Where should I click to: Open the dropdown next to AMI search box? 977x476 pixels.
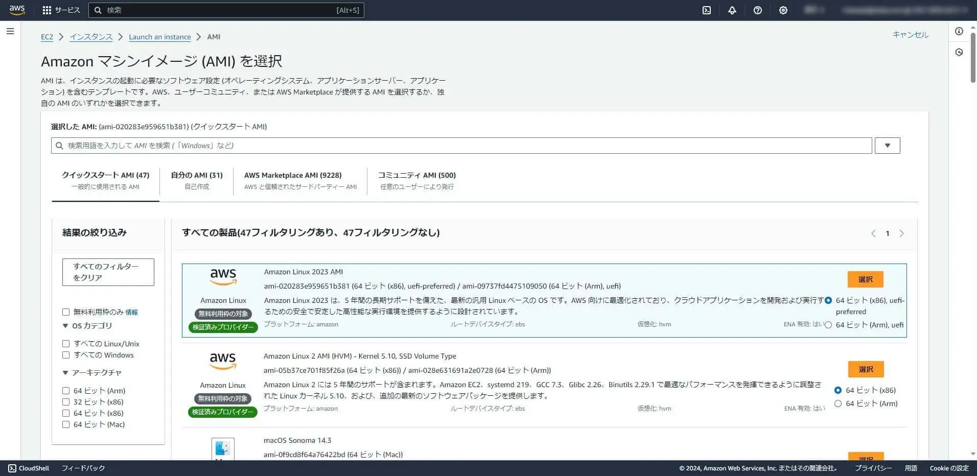[x=888, y=146]
